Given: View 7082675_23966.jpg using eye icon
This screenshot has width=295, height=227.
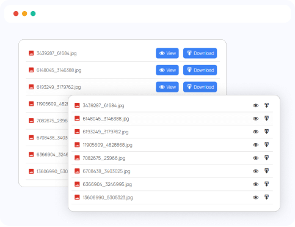Looking at the screenshot, I should click(x=255, y=158).
